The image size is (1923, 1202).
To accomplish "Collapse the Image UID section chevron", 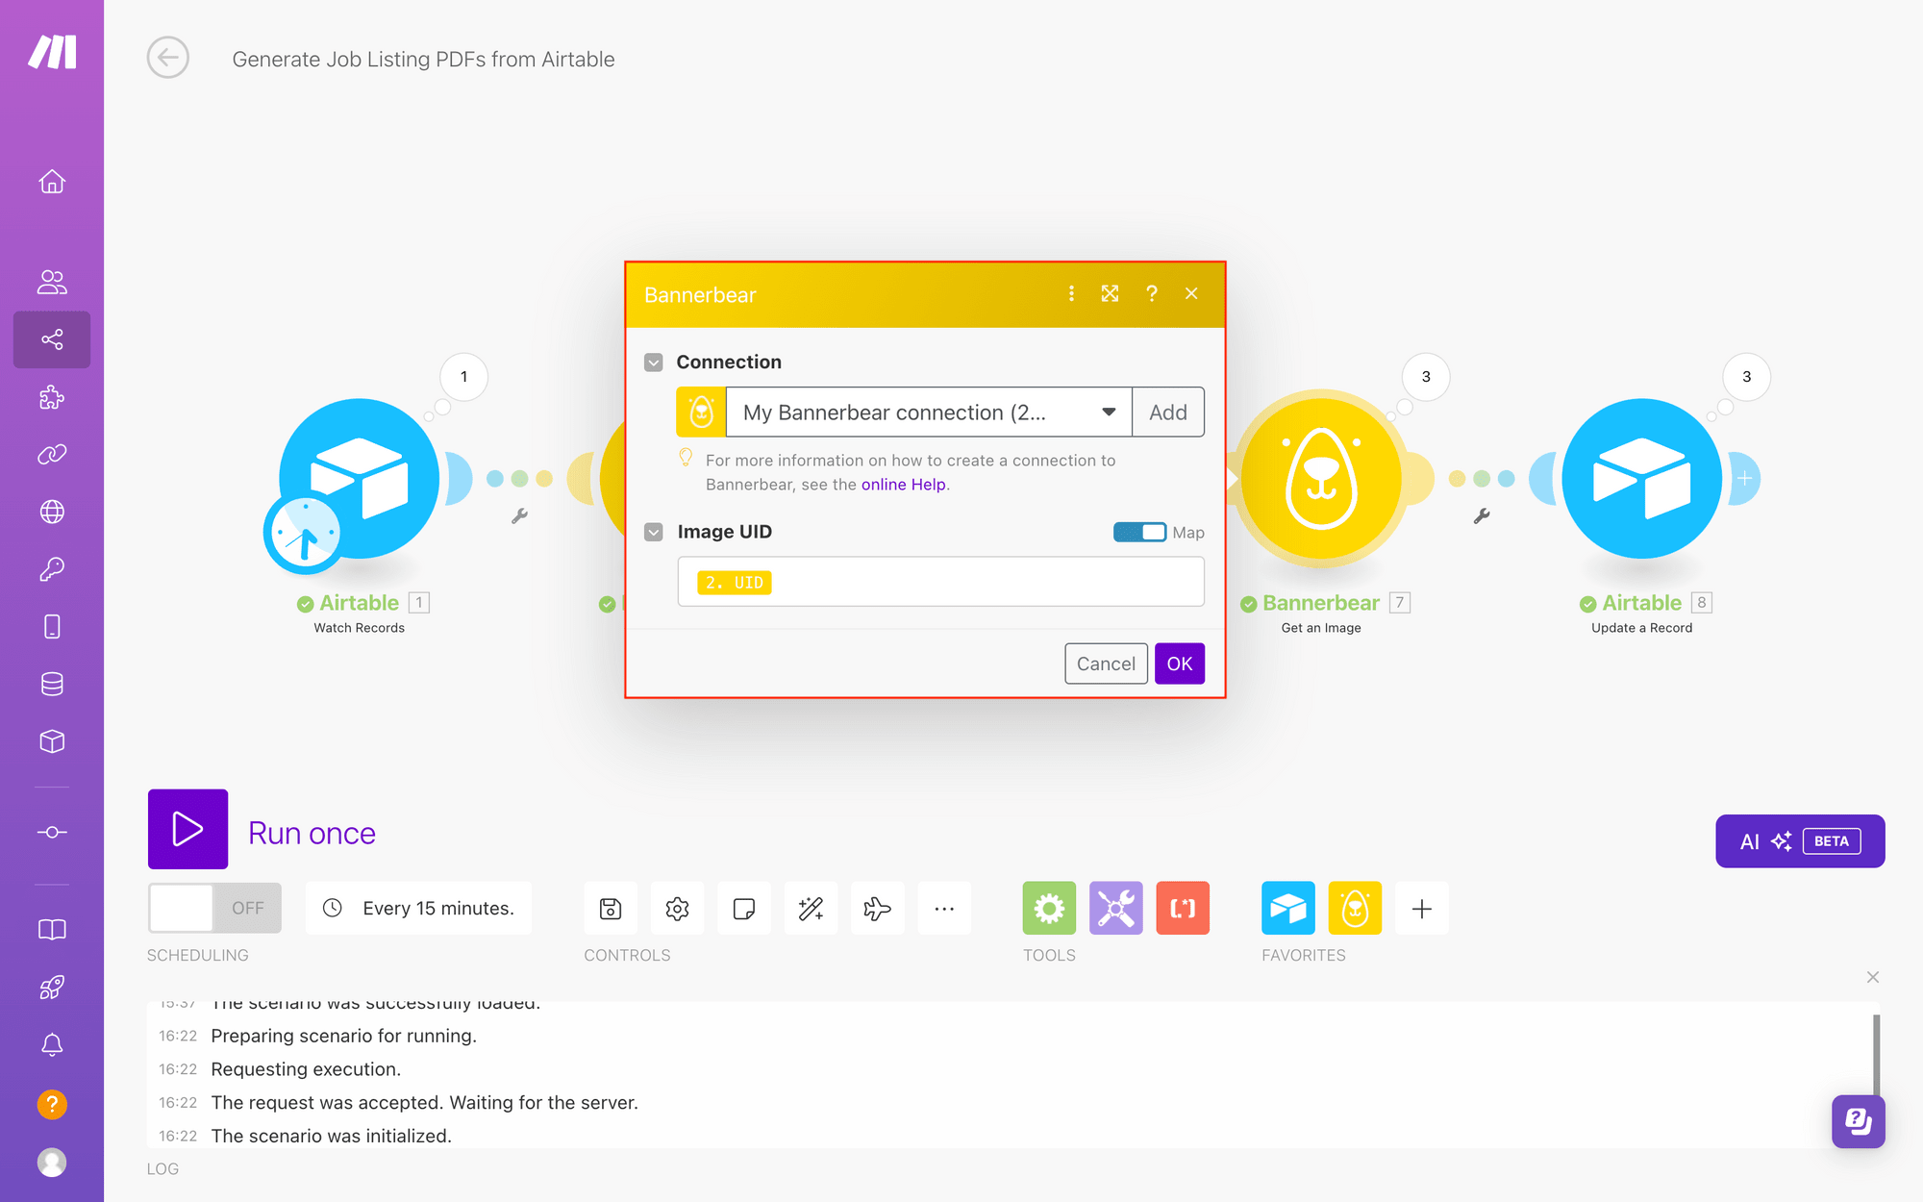I will point(654,531).
